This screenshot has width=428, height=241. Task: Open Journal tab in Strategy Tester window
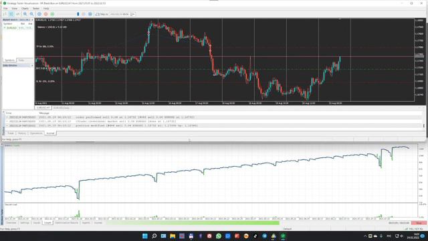(x=98, y=223)
